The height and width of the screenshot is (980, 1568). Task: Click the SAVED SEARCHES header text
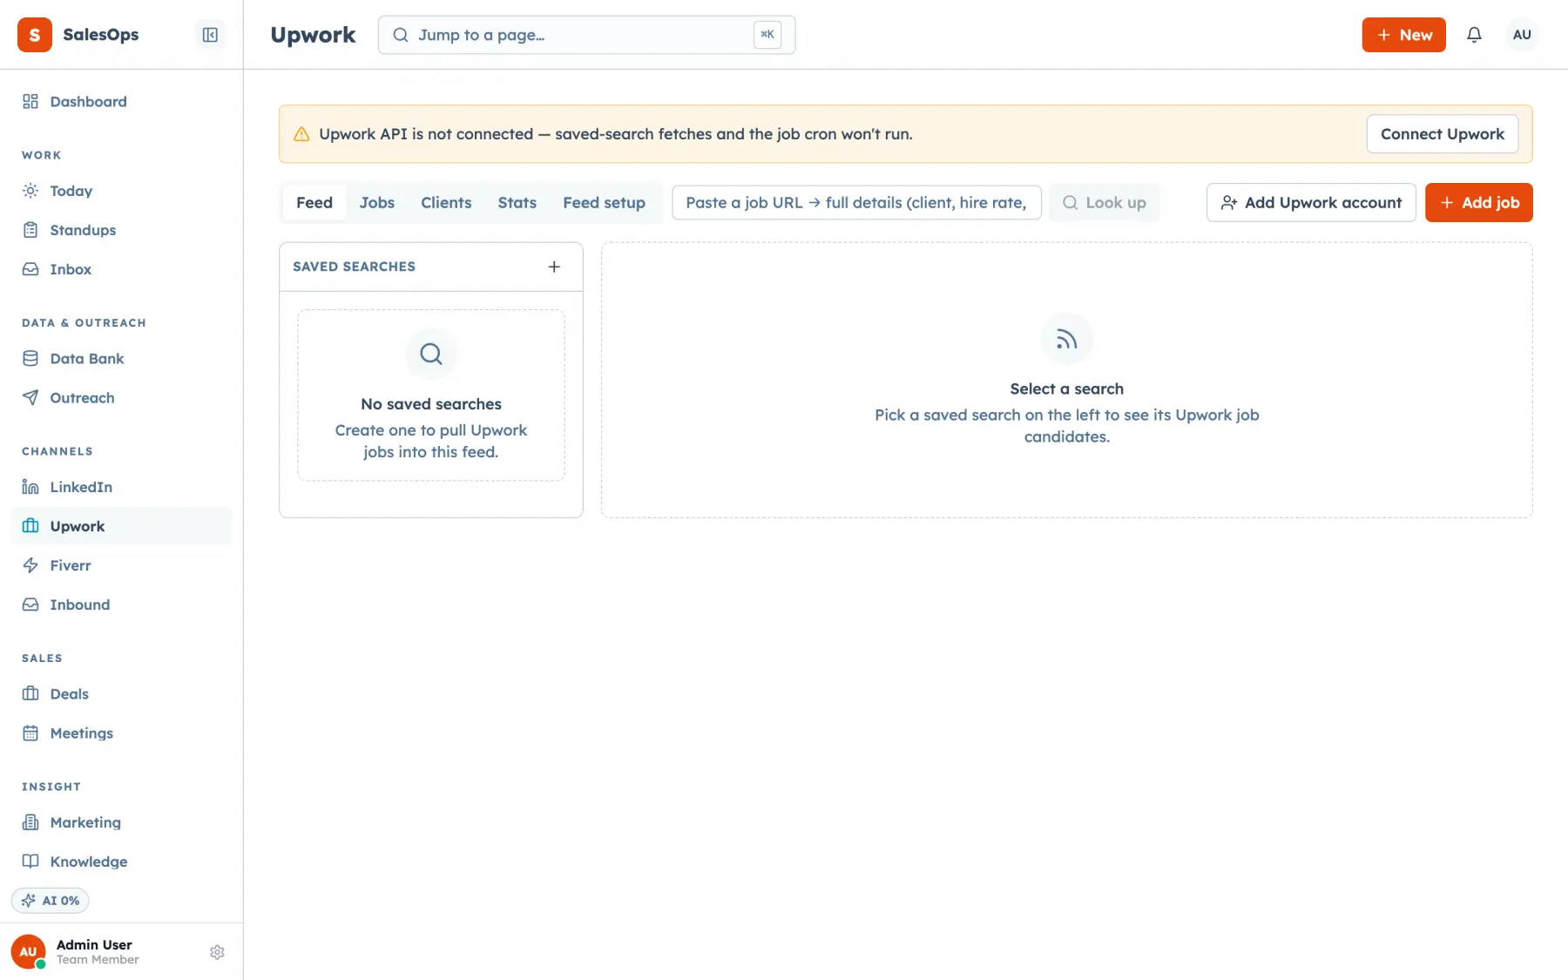pos(354,267)
